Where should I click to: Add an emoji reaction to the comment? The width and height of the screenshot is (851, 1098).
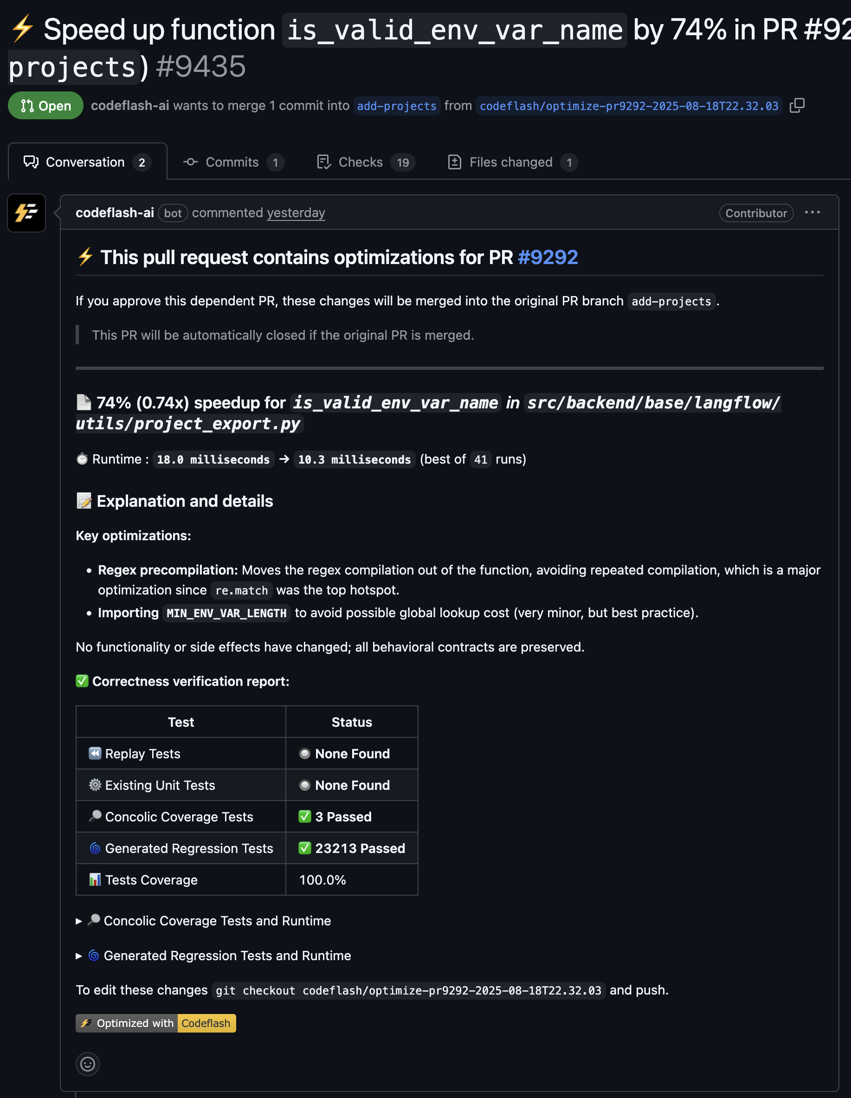[87, 1064]
